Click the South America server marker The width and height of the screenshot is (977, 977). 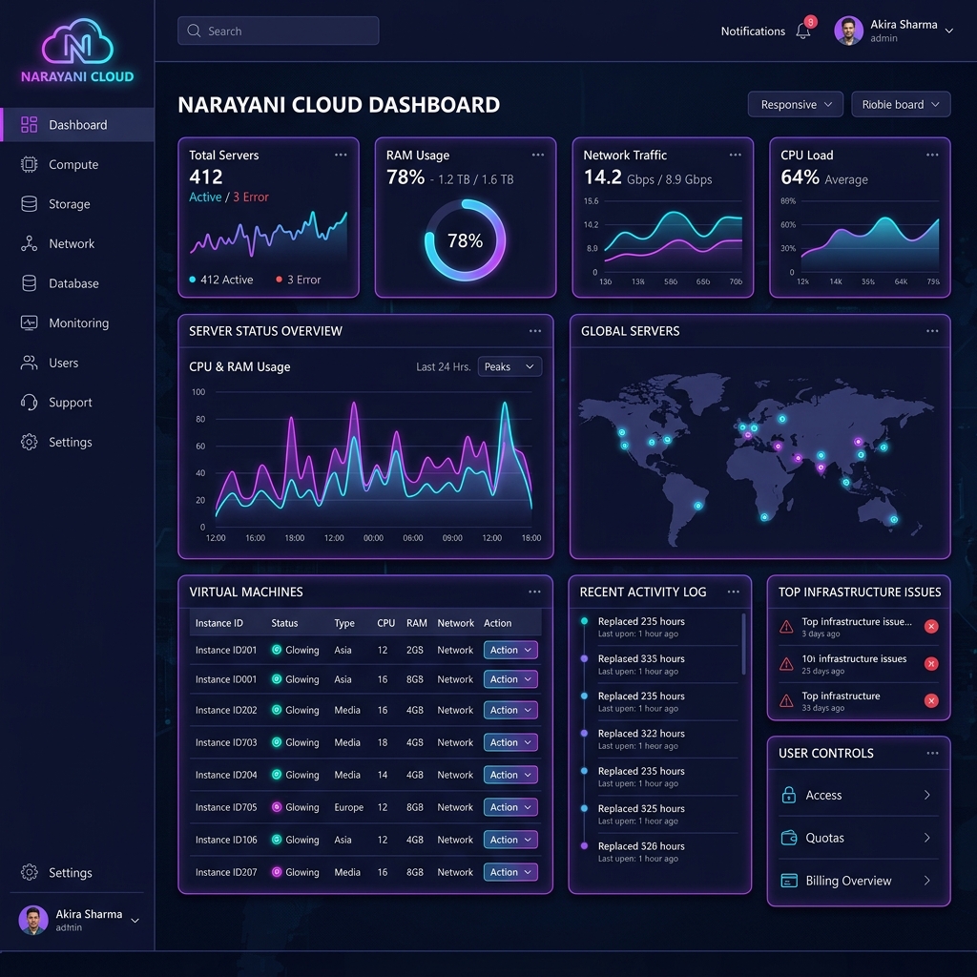[x=698, y=506]
